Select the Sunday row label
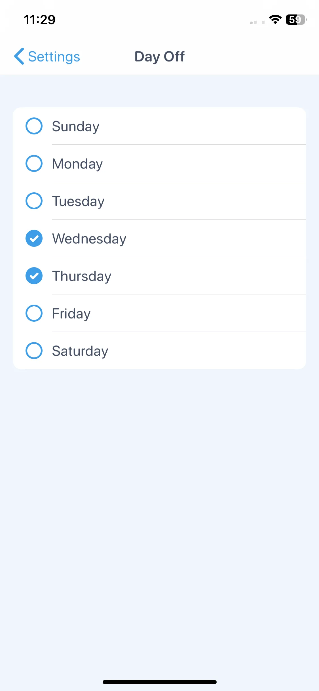319x691 pixels. pyautogui.click(x=76, y=126)
